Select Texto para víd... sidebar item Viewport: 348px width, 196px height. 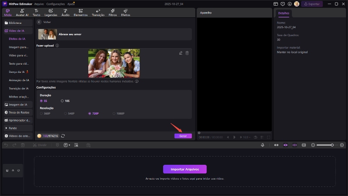pos(19,63)
